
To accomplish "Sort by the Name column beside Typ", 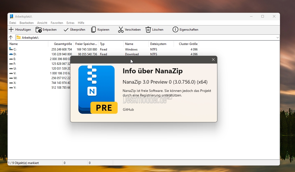I will 136,44.
